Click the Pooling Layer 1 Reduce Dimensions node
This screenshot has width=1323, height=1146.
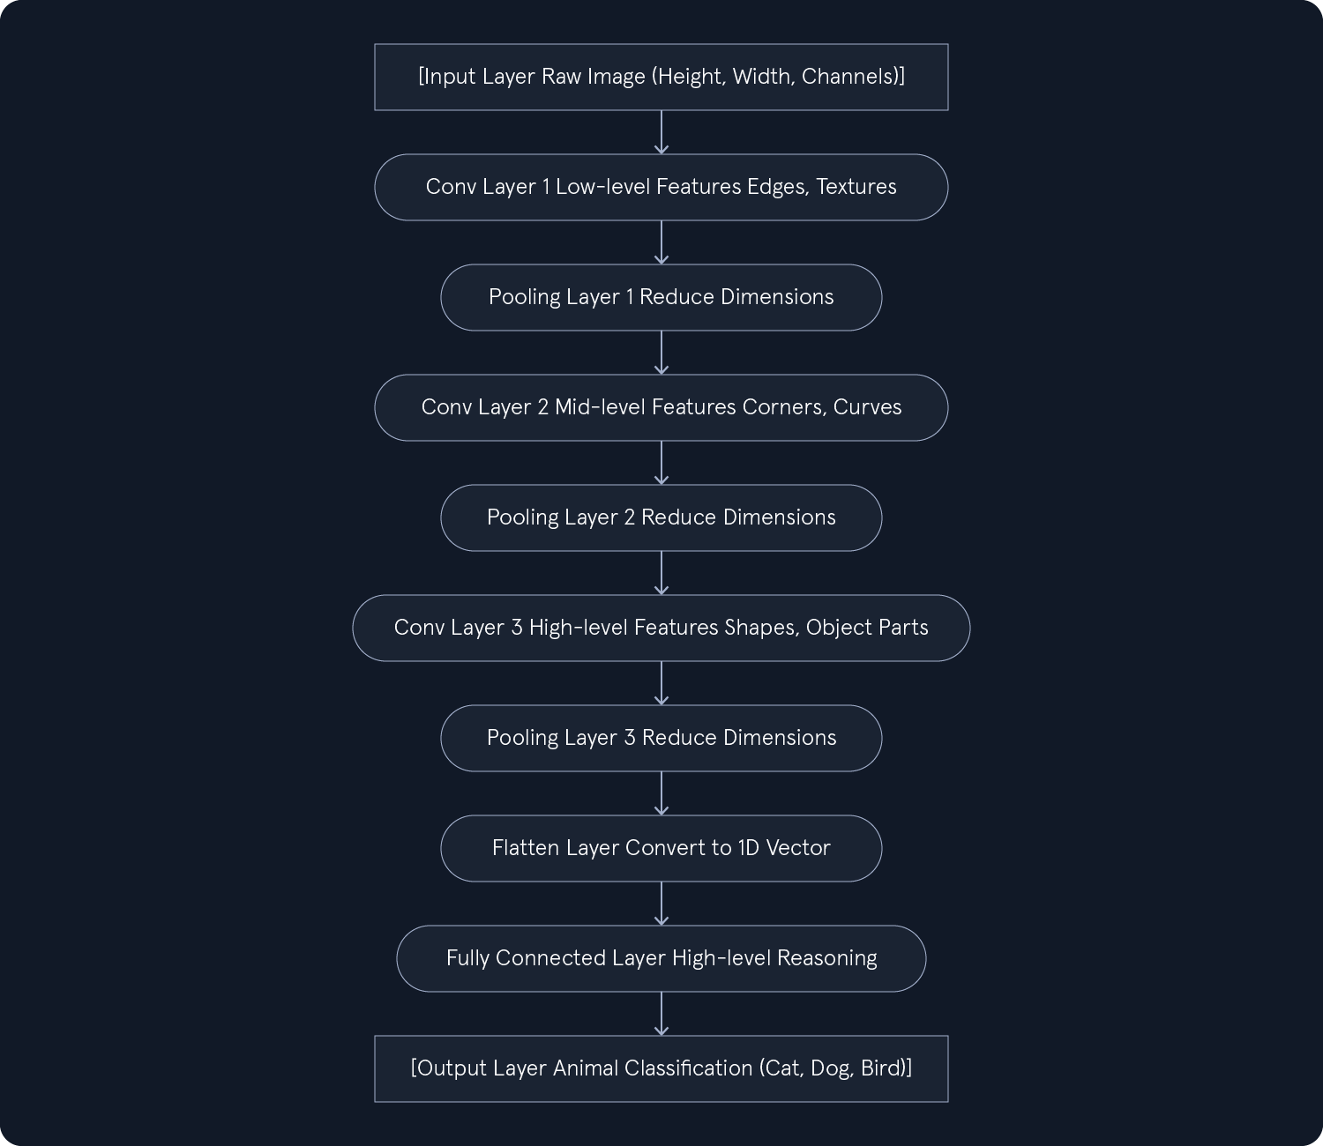661,297
